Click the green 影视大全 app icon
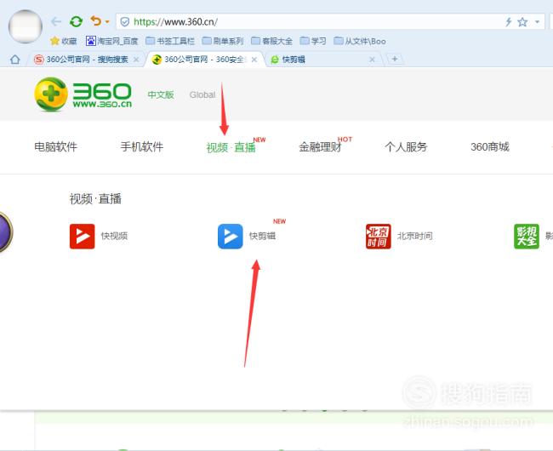The image size is (553, 451). point(527,237)
